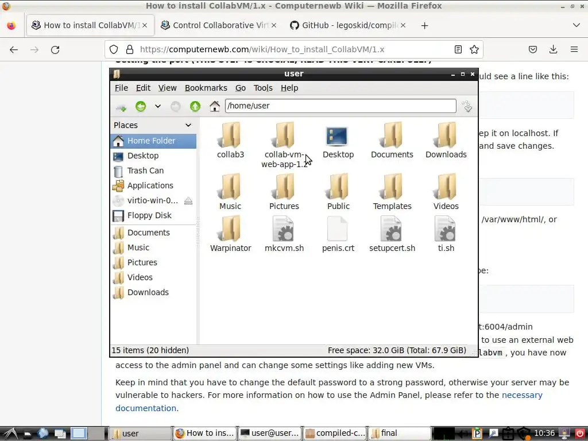Reload the Firefox page
The height and width of the screenshot is (441, 588).
tap(55, 49)
